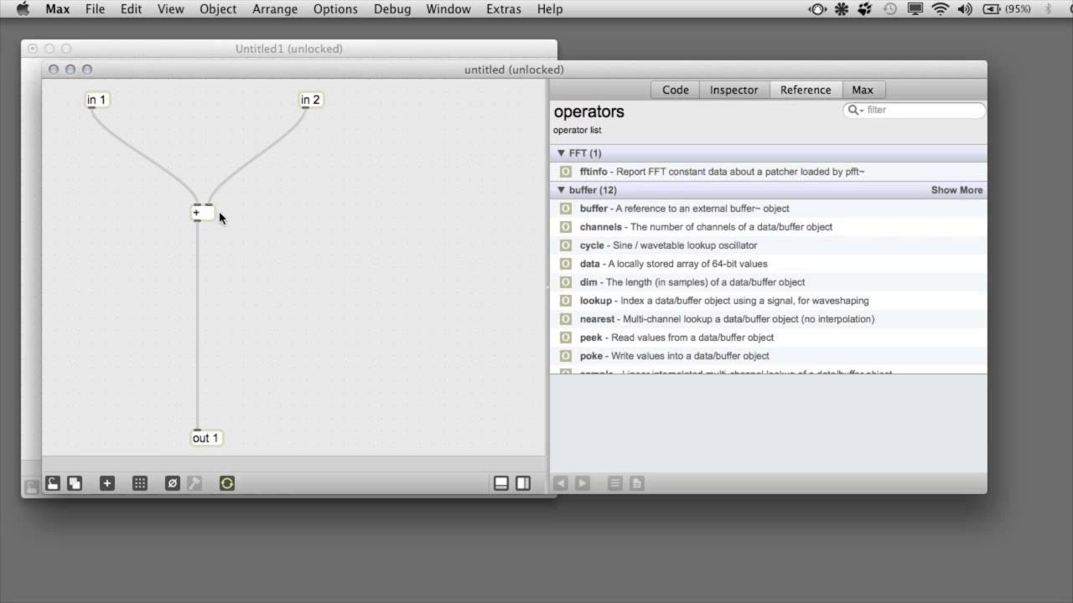
Task: Select the 'in 2' inlet object
Action: coord(311,100)
